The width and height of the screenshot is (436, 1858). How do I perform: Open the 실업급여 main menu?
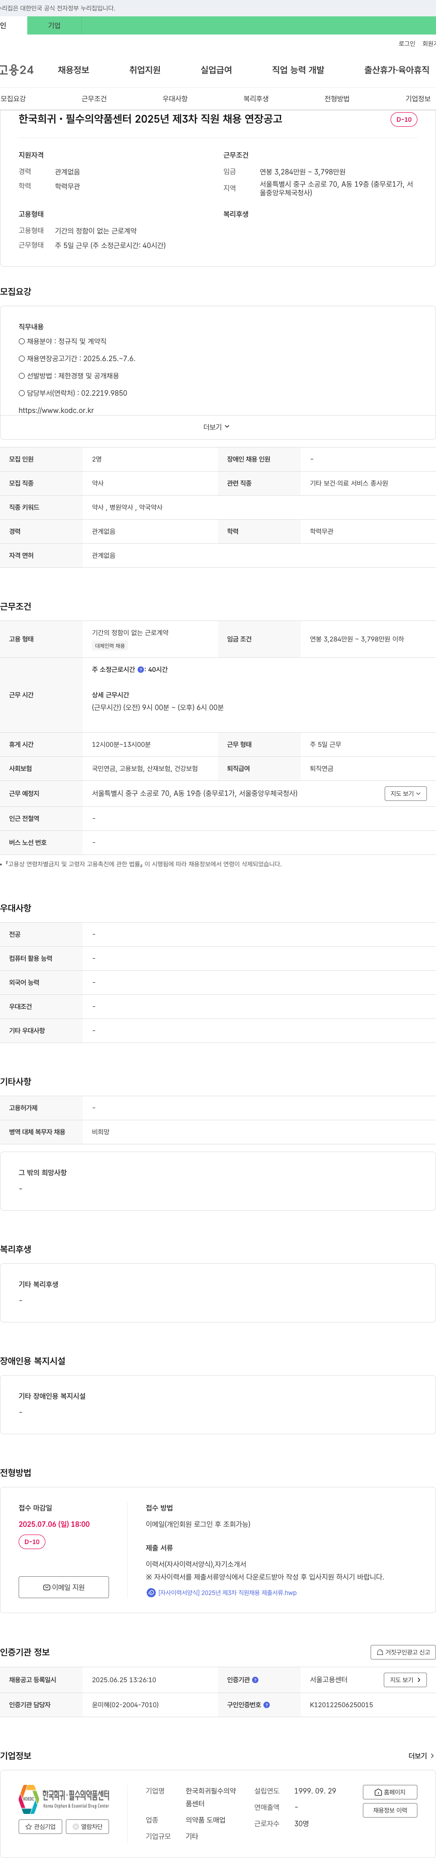[x=216, y=70]
